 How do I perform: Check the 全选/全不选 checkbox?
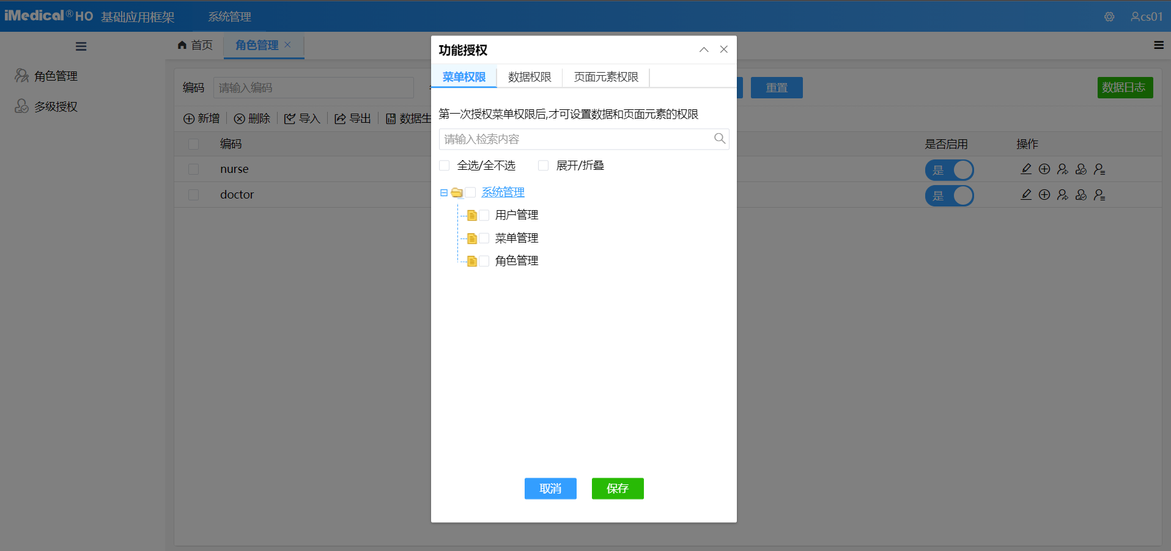[444, 165]
